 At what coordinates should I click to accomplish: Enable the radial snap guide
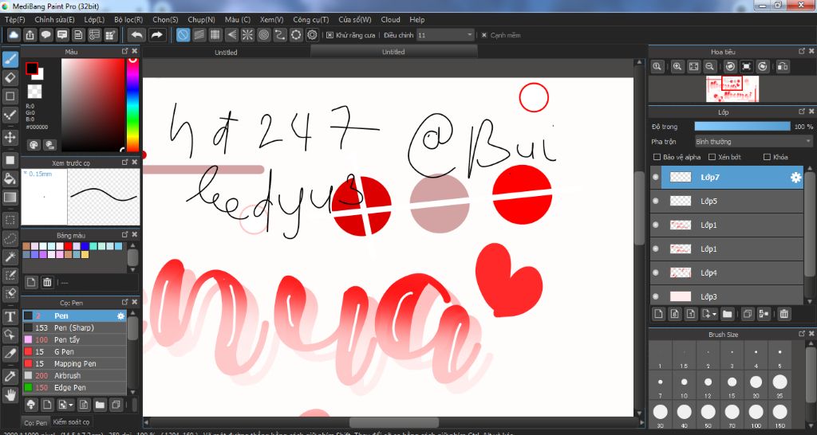pos(247,35)
